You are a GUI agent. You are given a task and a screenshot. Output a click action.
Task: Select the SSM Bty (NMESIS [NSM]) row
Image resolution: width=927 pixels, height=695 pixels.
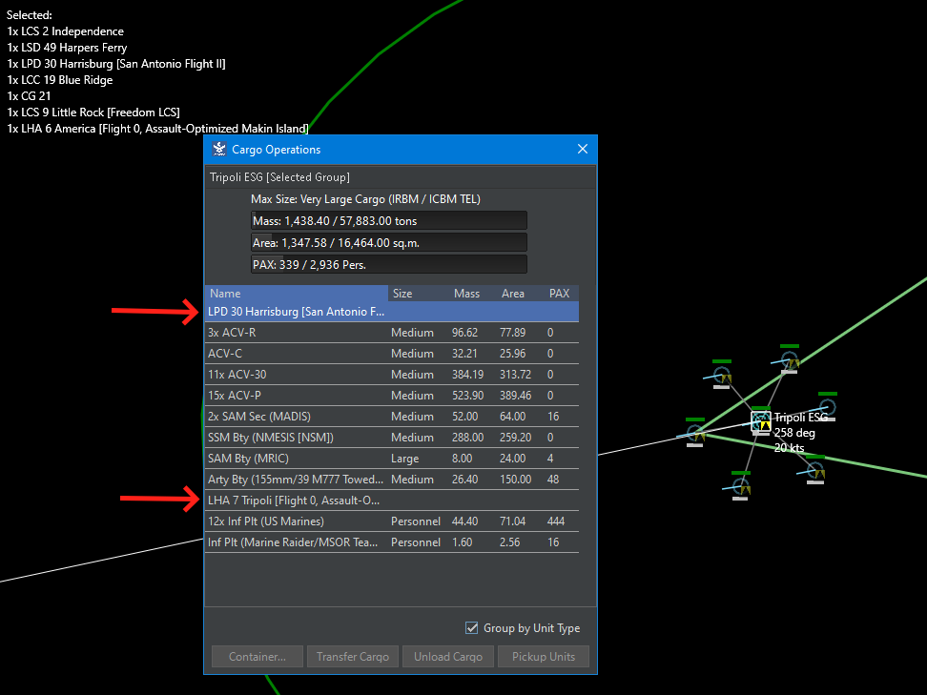tap(392, 438)
